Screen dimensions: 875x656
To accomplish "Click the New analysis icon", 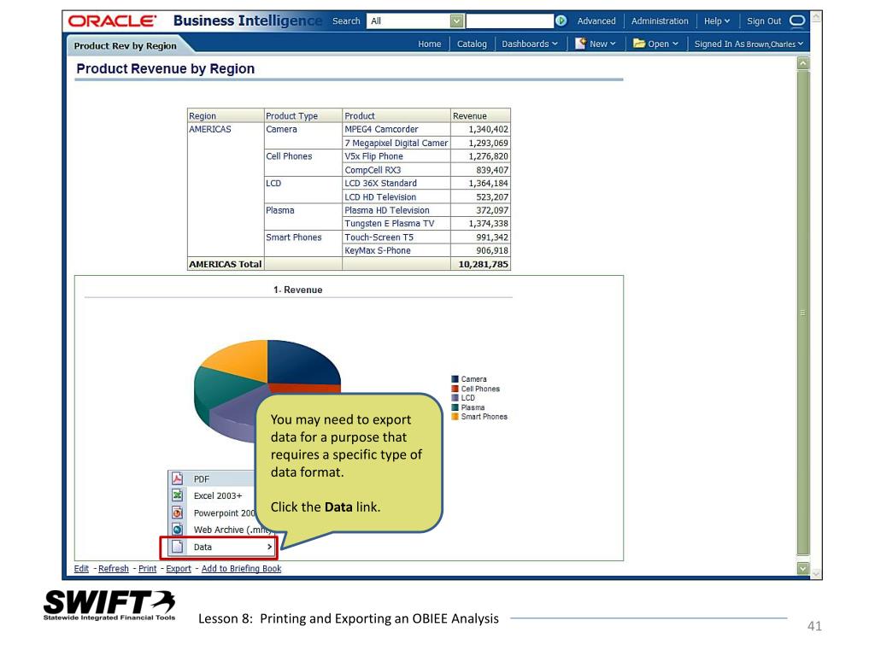I will click(x=580, y=44).
